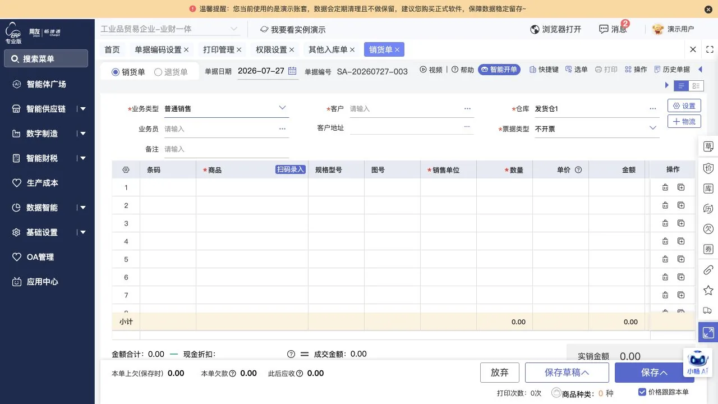The image size is (718, 404).
Task: Toggle the 价格跟踪本单 checkbox
Action: point(642,392)
